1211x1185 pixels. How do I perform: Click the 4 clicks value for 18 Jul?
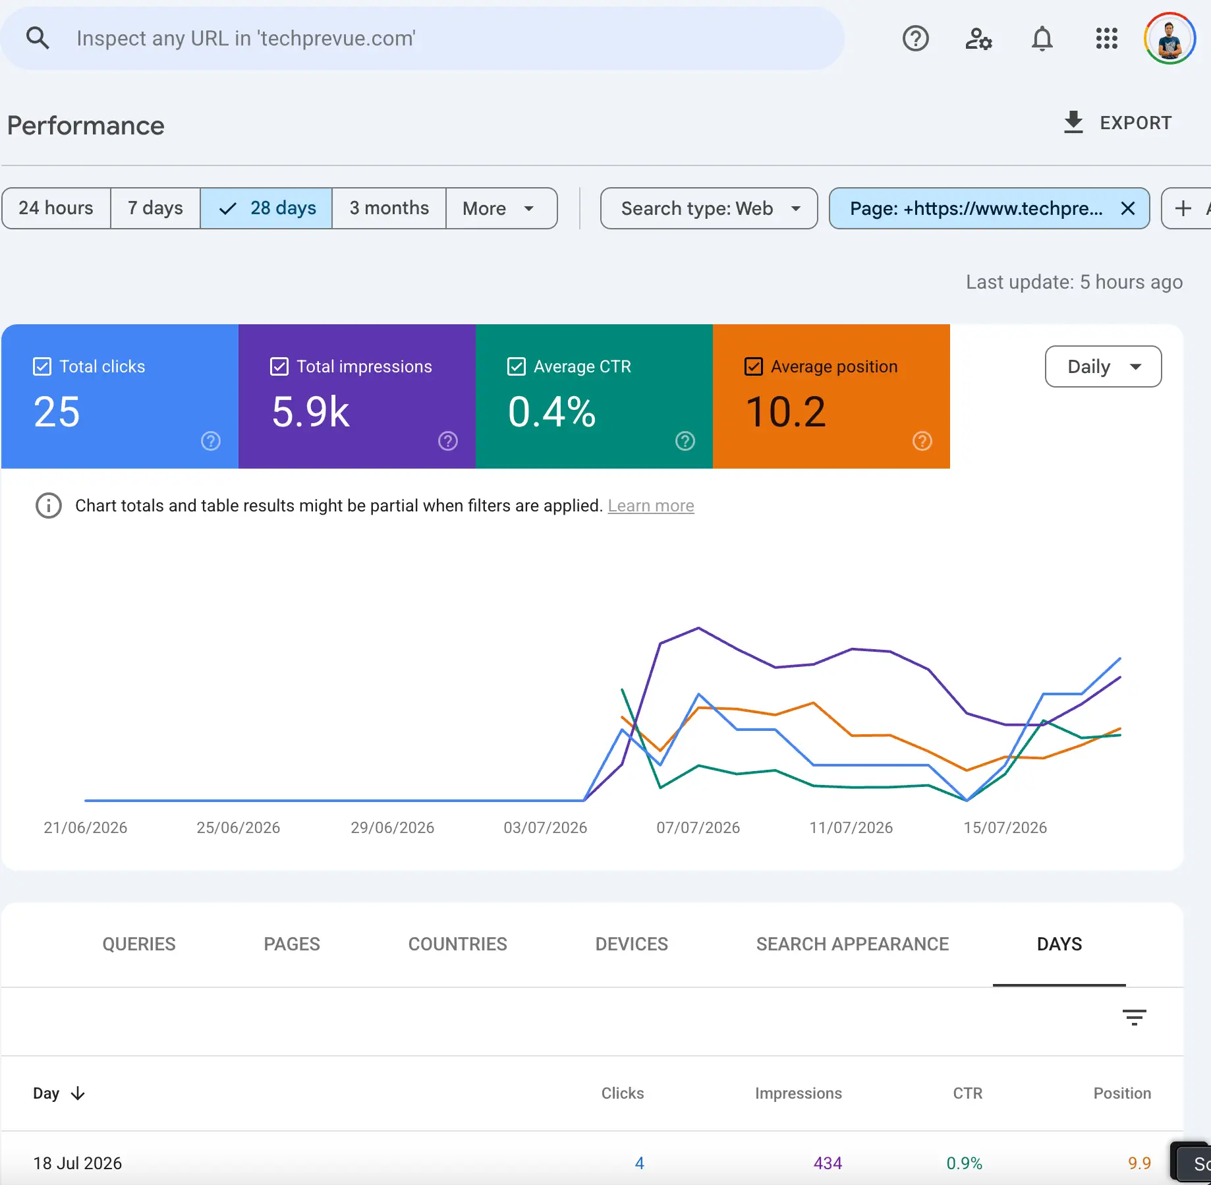(639, 1163)
